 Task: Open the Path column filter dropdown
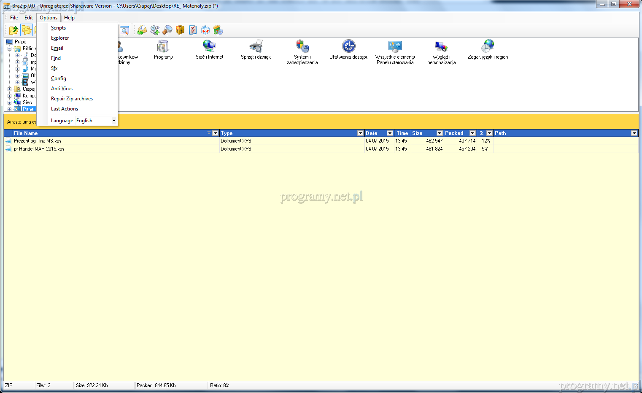pyautogui.click(x=634, y=133)
